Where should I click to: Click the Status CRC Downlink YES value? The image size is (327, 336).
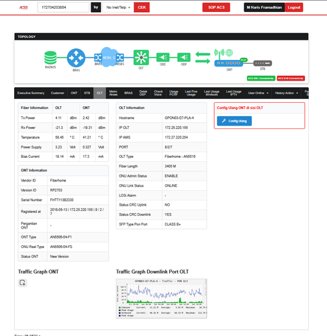[168, 214]
